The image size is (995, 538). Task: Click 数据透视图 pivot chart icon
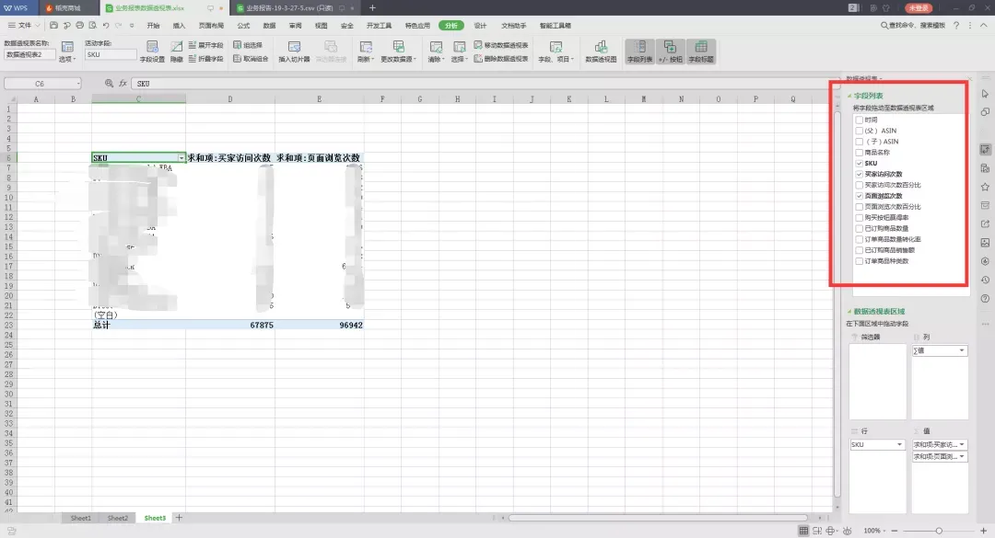tap(601, 52)
